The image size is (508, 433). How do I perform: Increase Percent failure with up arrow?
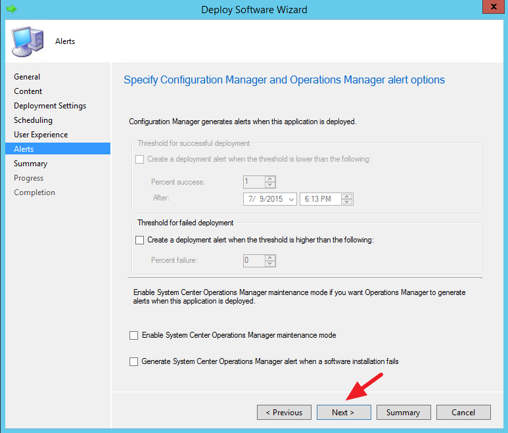click(x=270, y=258)
